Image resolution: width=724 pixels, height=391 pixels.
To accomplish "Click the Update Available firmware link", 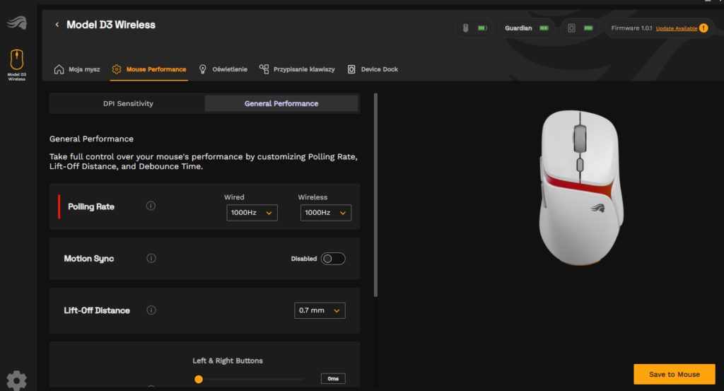I will (676, 28).
